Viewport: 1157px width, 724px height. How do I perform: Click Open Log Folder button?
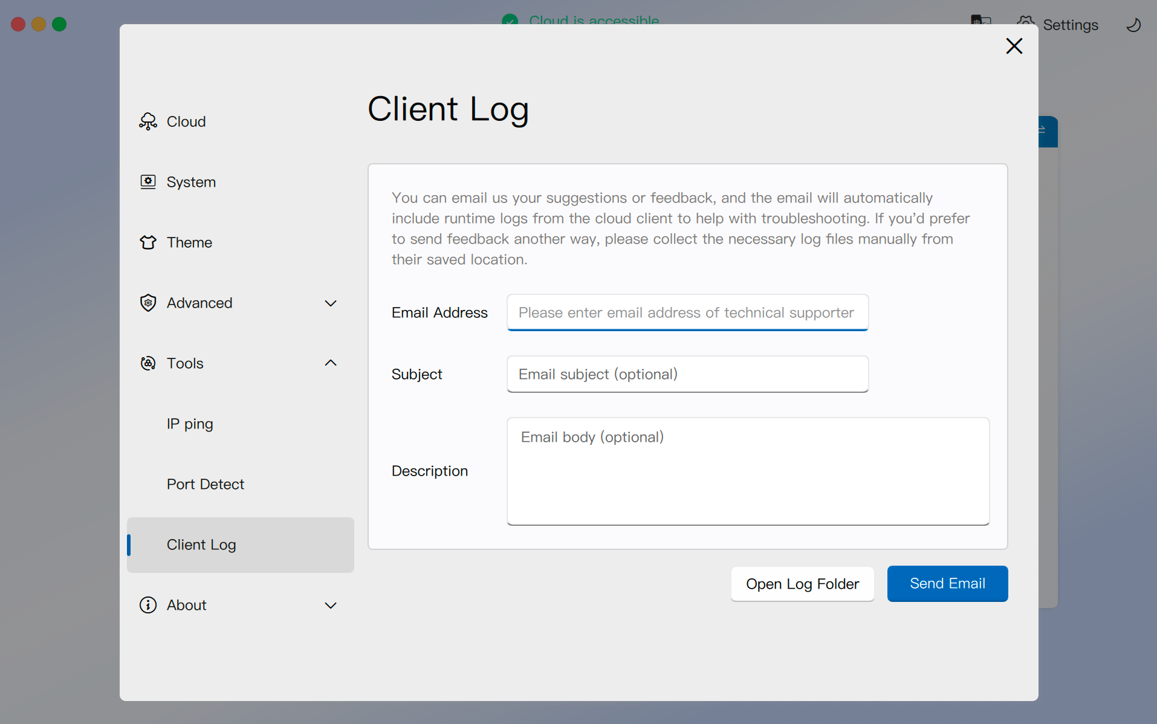(x=802, y=584)
